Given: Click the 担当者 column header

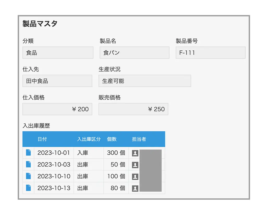Looking at the screenshot, I should coord(139,139).
